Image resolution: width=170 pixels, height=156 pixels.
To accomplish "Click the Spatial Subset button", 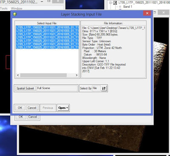I will coord(25,88).
